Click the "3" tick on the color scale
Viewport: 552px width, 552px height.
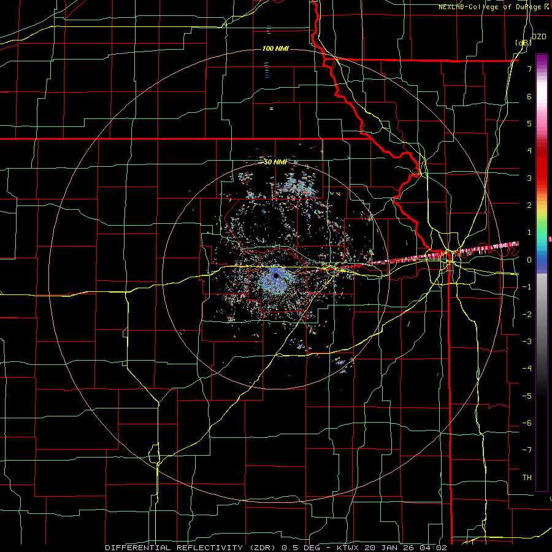pyautogui.click(x=529, y=178)
